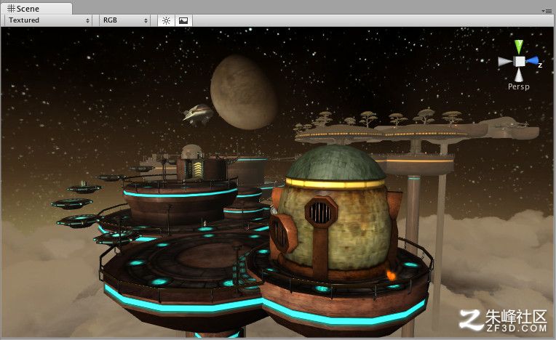Click the blue Z axis gizmo cone
Screen dimensions: 556x340
click(x=532, y=61)
